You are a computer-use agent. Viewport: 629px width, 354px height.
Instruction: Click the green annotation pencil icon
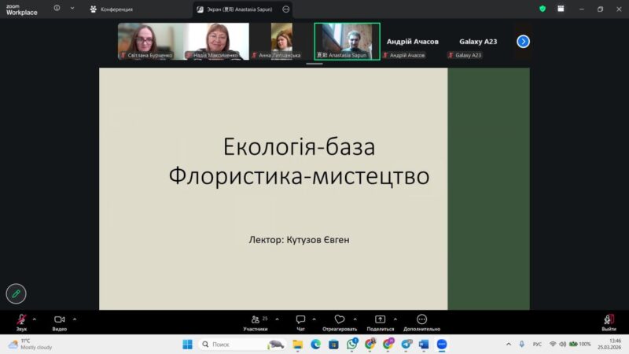pyautogui.click(x=16, y=293)
